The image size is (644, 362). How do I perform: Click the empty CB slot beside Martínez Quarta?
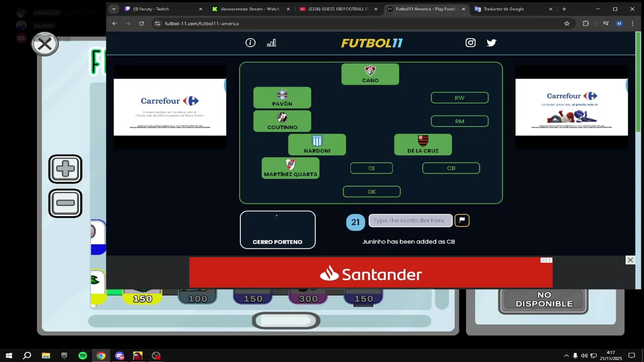tap(371, 168)
